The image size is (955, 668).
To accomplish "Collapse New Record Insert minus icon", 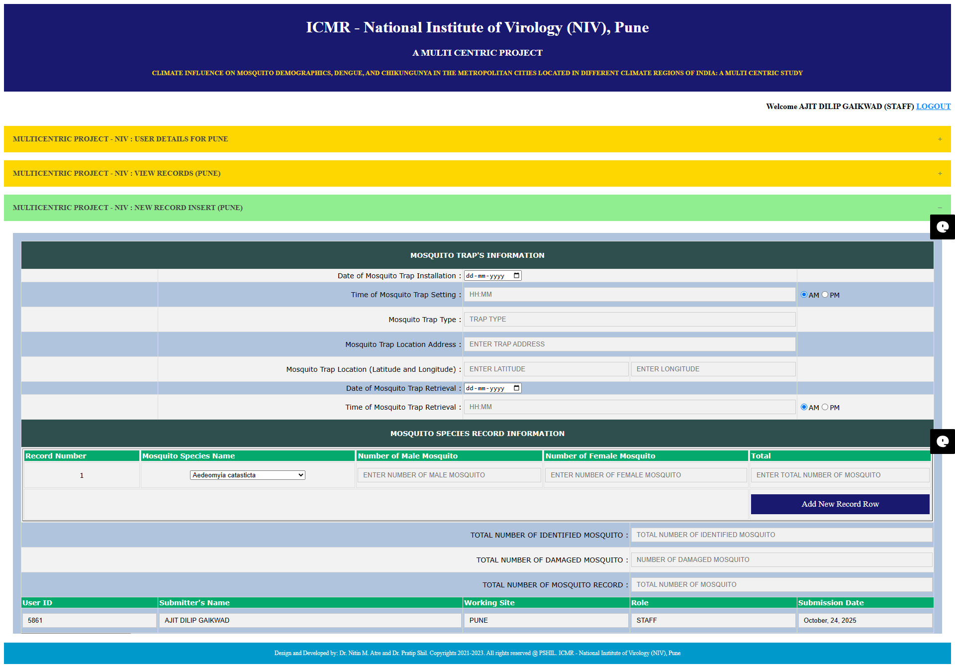I will (x=940, y=208).
